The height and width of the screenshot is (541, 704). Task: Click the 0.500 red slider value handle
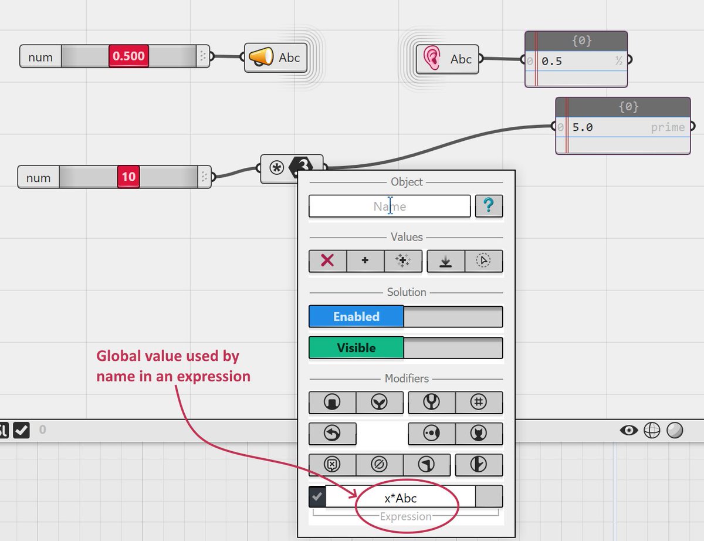128,57
